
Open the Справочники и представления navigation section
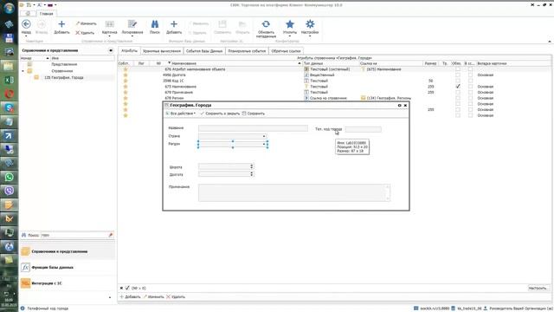tap(68, 251)
